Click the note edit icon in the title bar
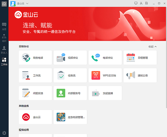The image size is (167, 137). 147,3
